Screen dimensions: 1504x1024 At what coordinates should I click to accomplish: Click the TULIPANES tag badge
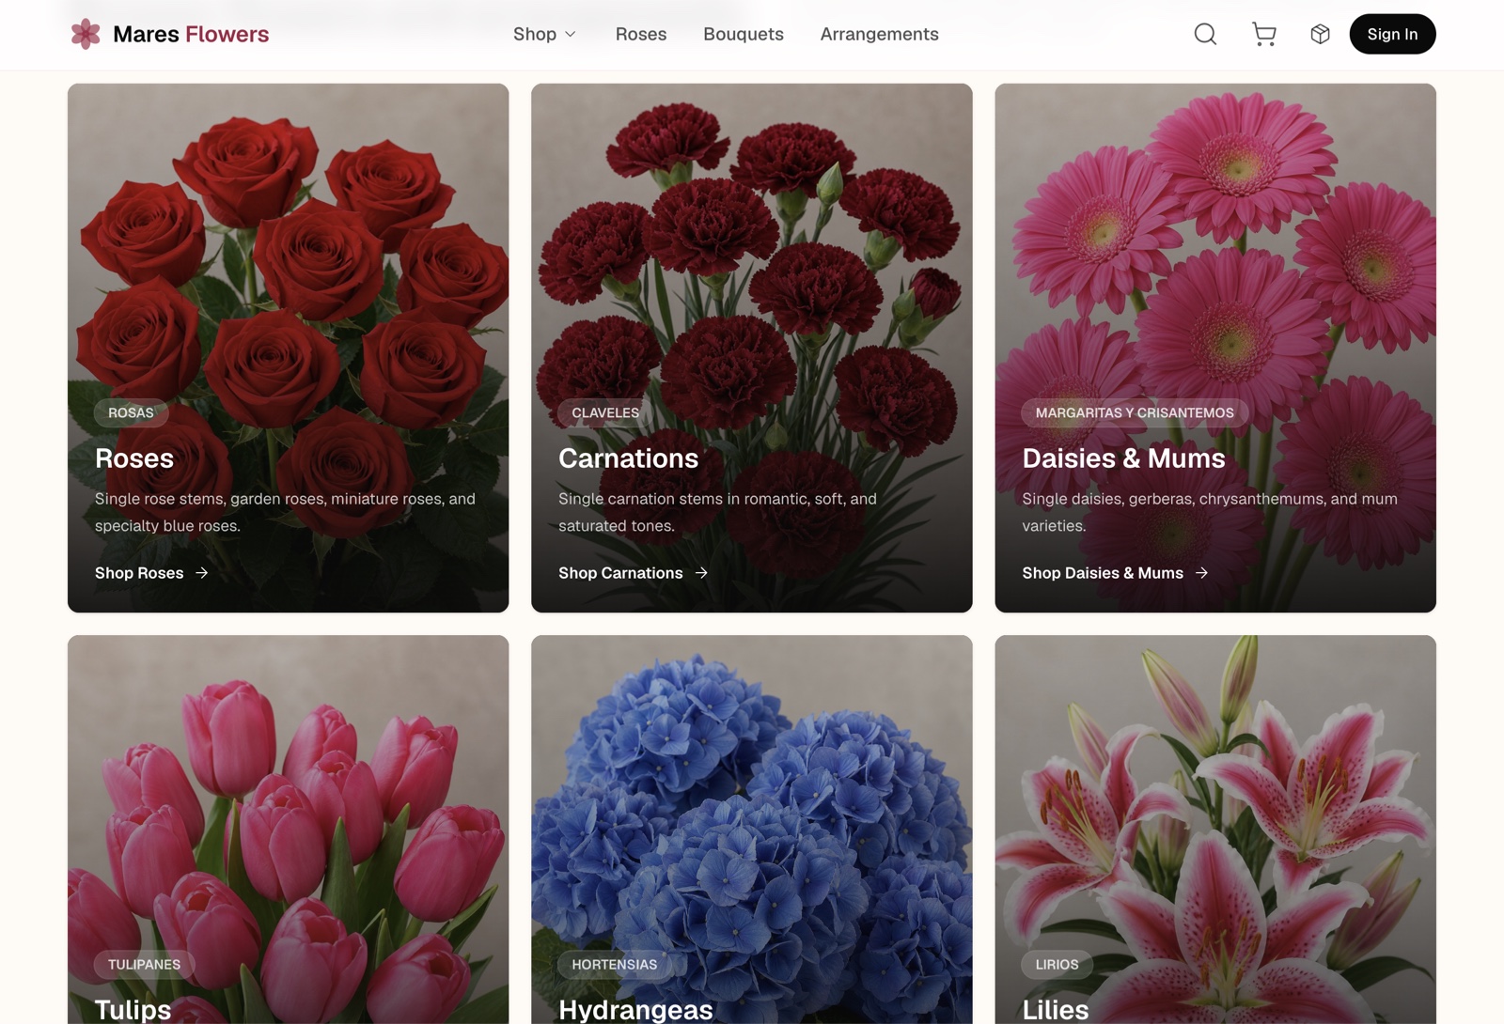click(x=144, y=964)
